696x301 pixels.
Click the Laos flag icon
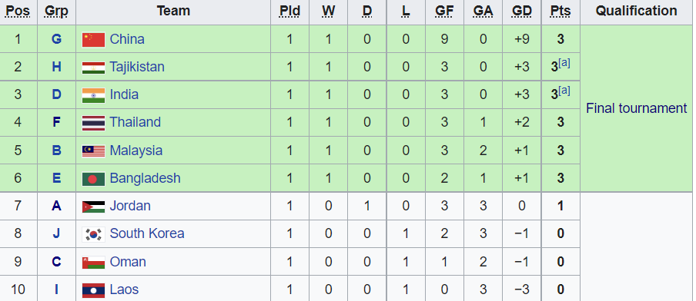coord(93,290)
